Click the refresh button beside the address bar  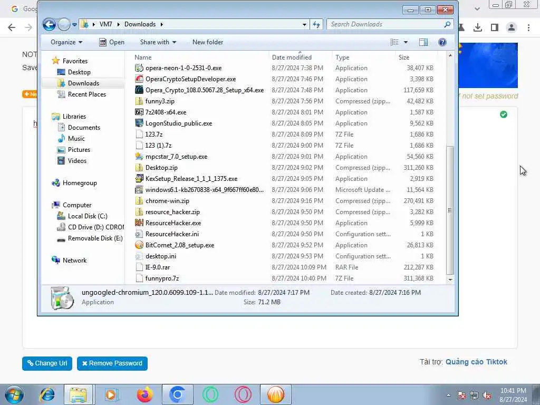316,24
